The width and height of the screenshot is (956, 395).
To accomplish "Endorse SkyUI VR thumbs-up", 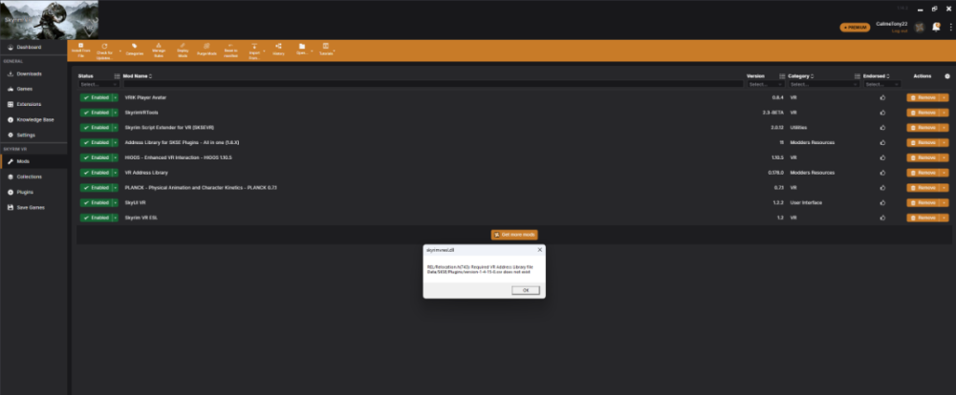I will coord(882,202).
